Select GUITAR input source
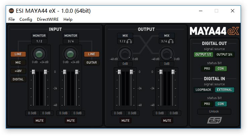 point(92,62)
